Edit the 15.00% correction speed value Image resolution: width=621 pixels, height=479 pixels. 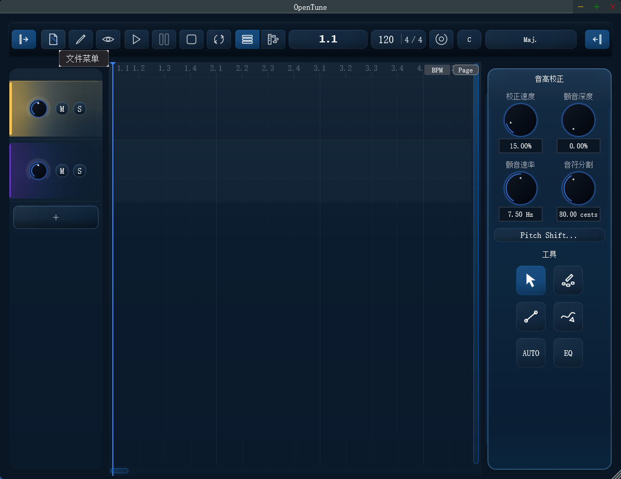(x=521, y=146)
